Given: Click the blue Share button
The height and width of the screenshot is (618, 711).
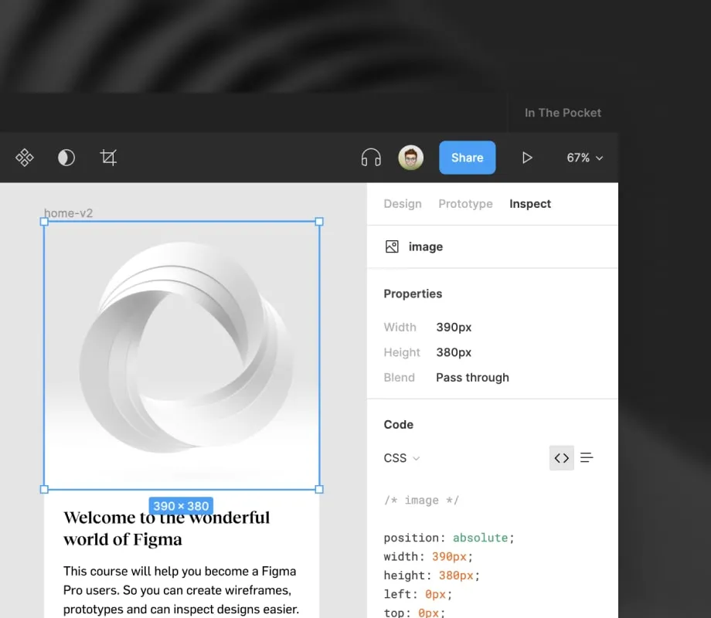Looking at the screenshot, I should (x=467, y=158).
